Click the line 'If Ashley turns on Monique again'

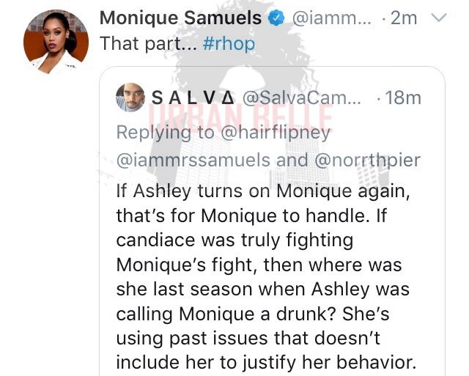point(262,191)
